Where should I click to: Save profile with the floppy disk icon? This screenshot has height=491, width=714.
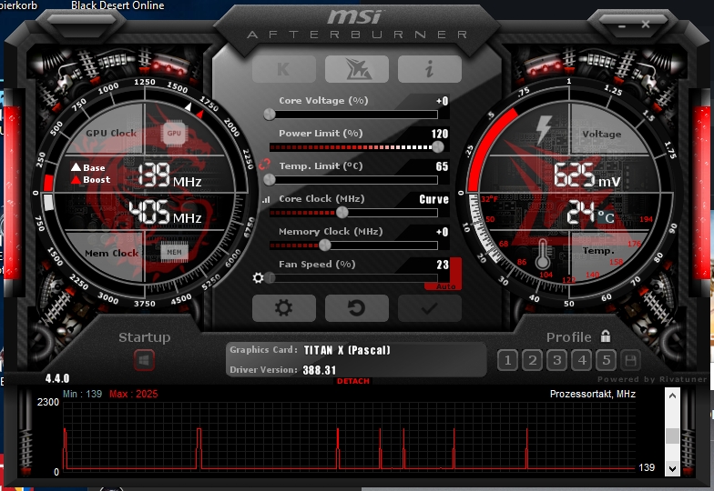click(630, 360)
